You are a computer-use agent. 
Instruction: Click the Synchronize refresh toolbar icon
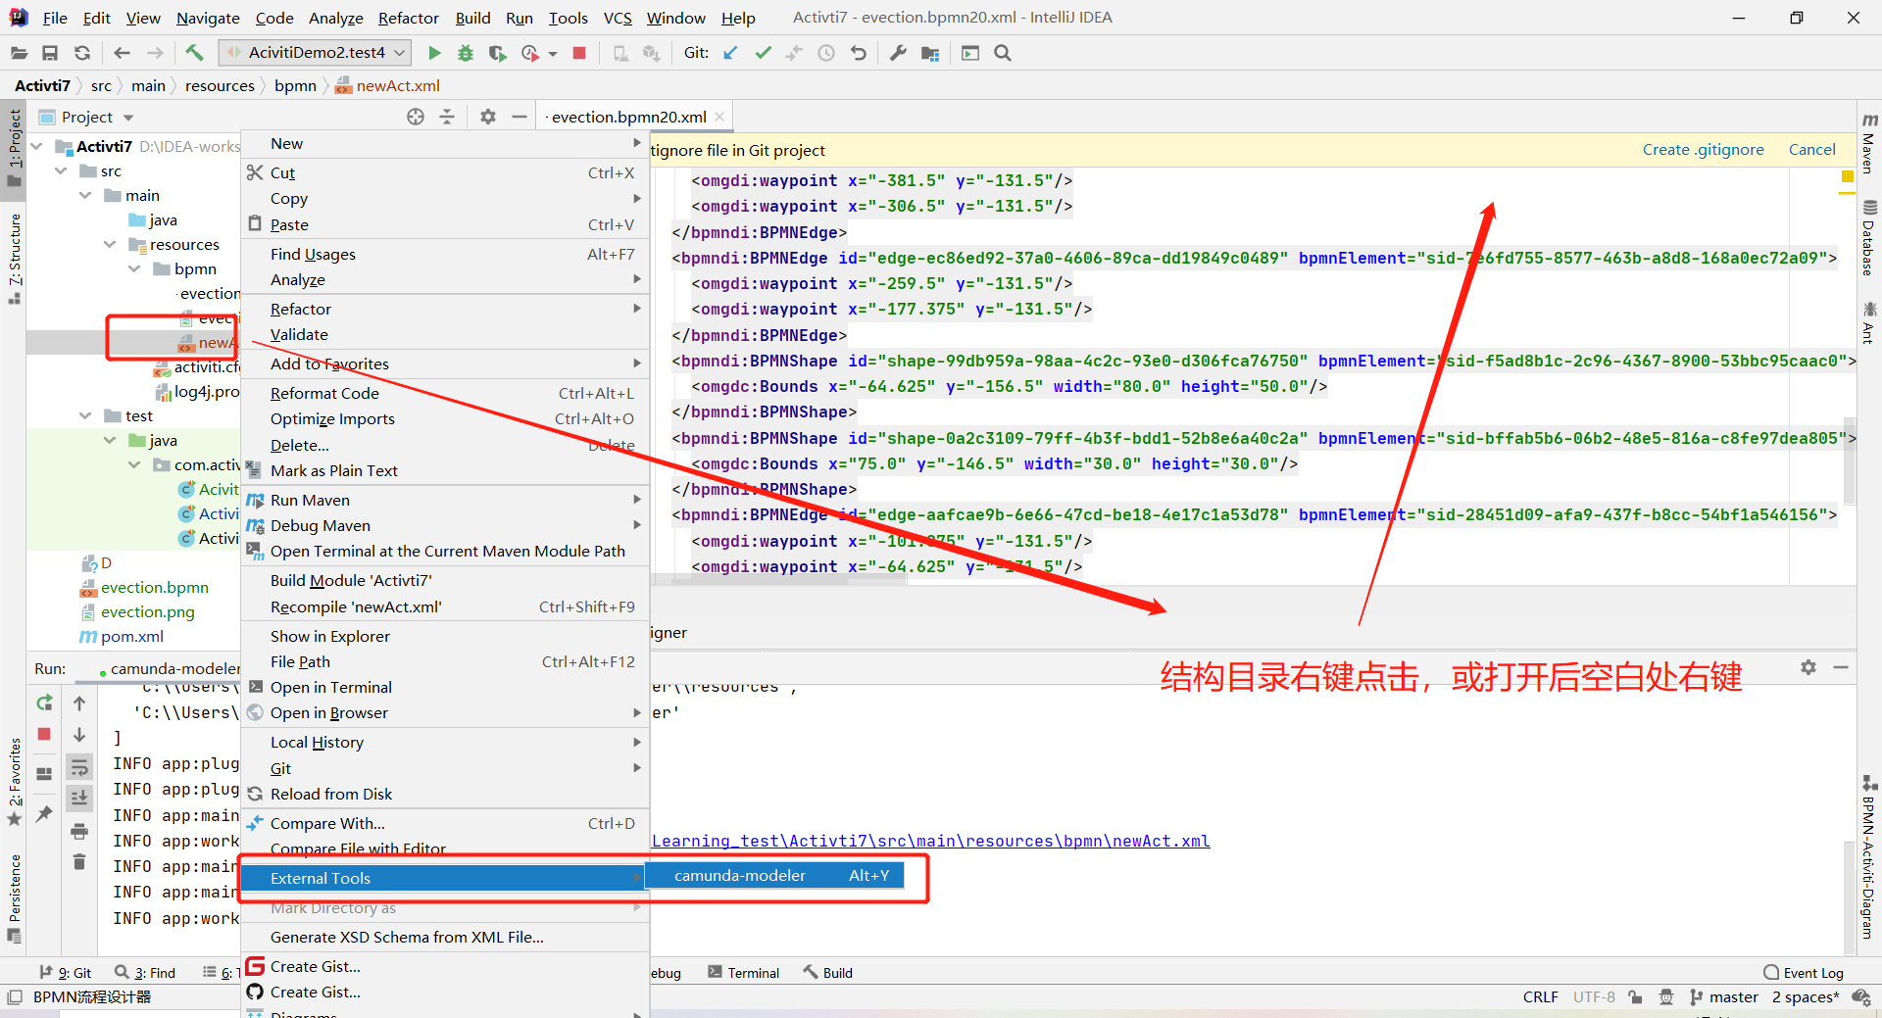pyautogui.click(x=82, y=53)
